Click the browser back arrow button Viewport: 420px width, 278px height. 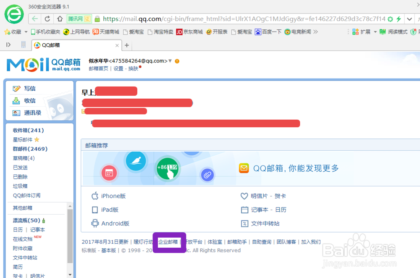(x=35, y=19)
